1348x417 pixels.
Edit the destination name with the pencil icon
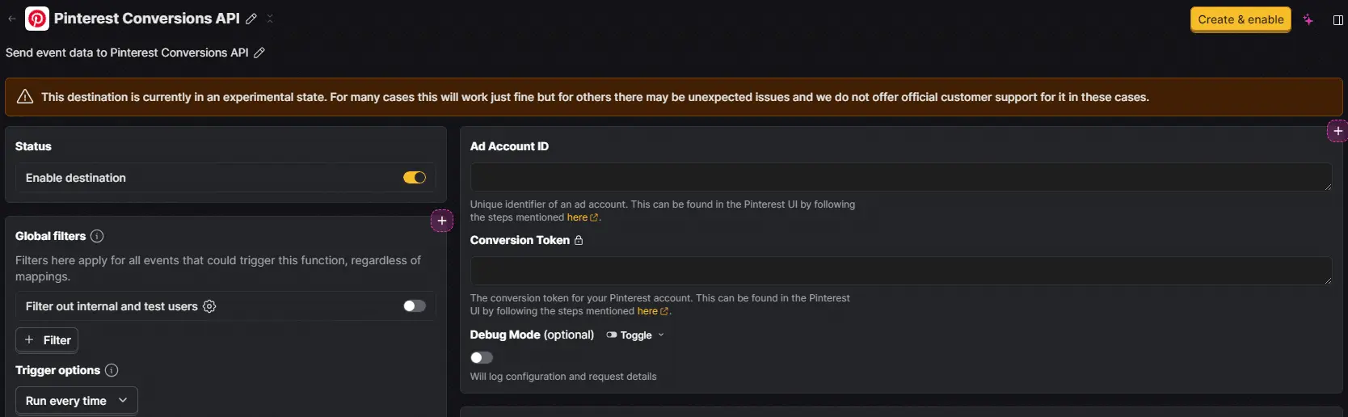(251, 19)
